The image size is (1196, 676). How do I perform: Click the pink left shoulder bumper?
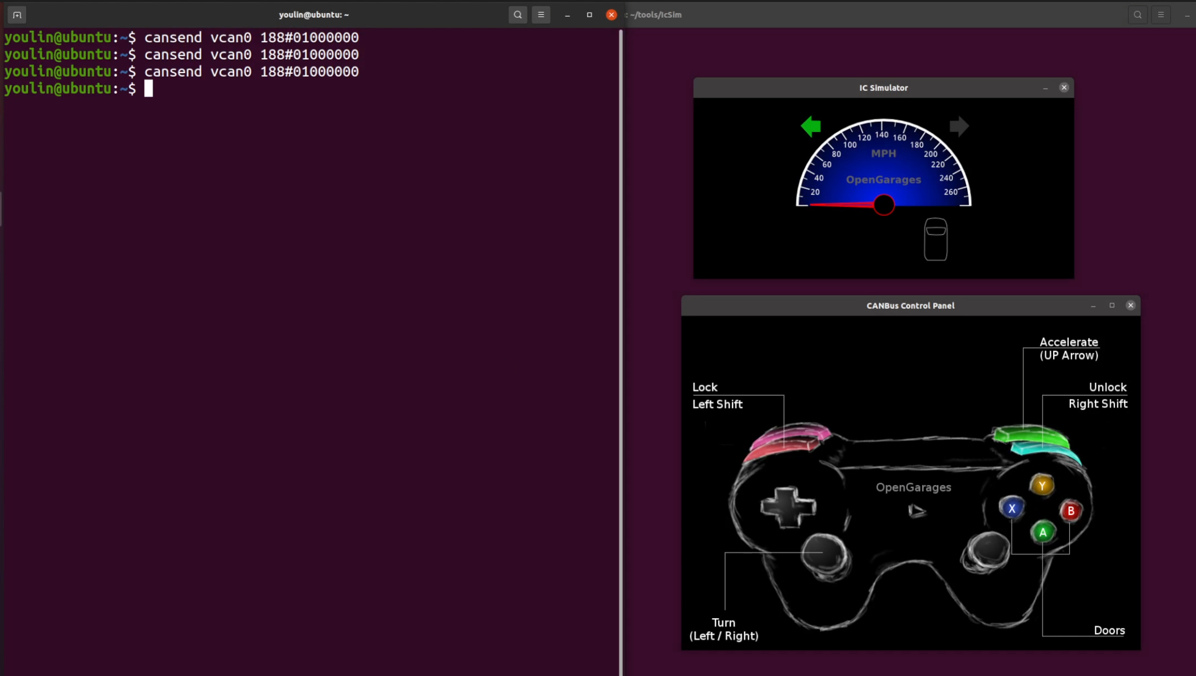(x=792, y=435)
